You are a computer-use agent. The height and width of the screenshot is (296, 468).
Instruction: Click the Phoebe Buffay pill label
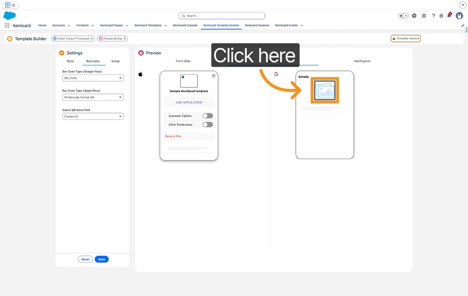click(x=113, y=39)
